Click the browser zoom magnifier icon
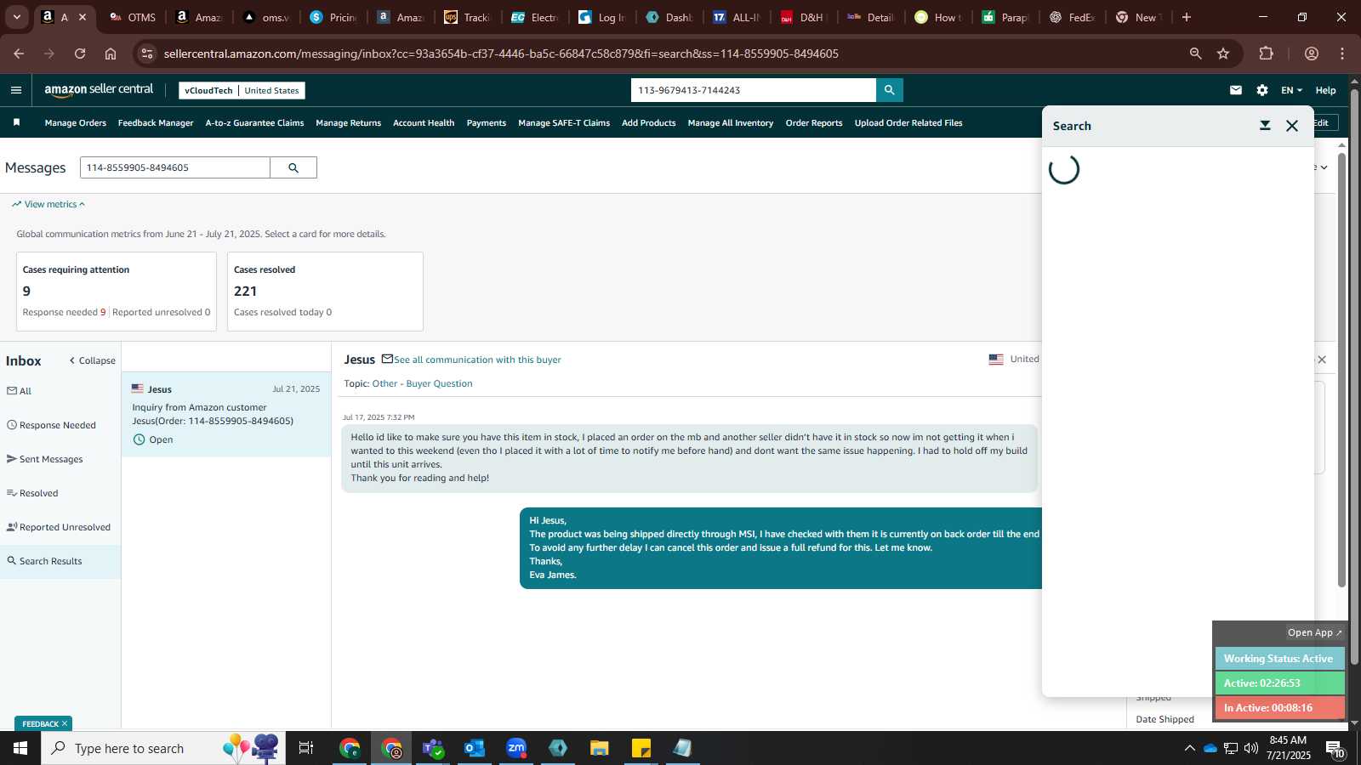 [1195, 54]
